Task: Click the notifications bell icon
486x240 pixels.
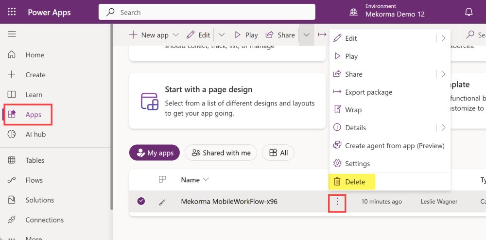Action: tap(469, 12)
